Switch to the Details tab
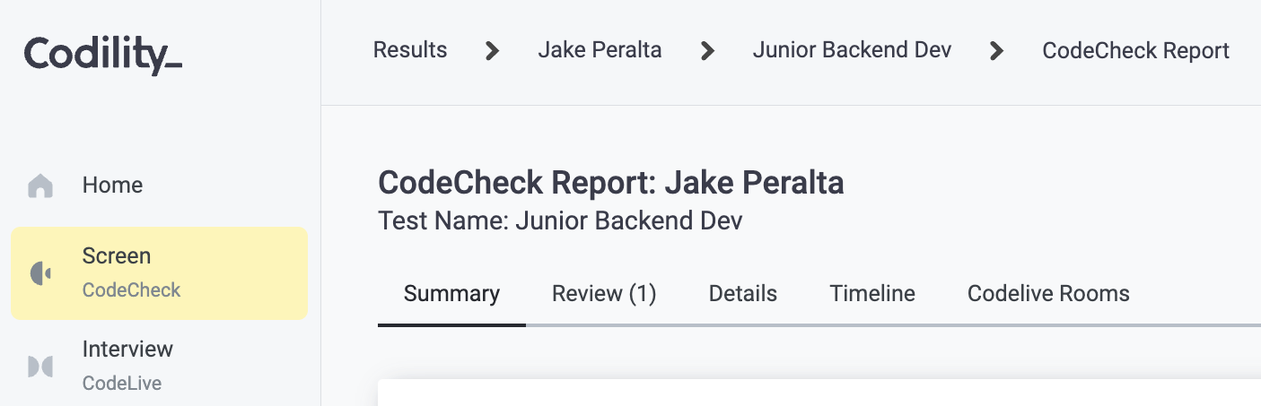 (743, 294)
